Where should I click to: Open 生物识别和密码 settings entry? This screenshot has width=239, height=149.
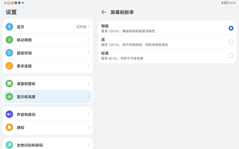click(48, 145)
